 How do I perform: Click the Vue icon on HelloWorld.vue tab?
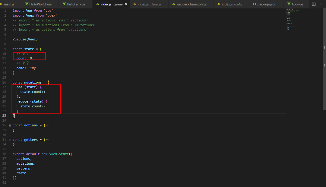27,4
